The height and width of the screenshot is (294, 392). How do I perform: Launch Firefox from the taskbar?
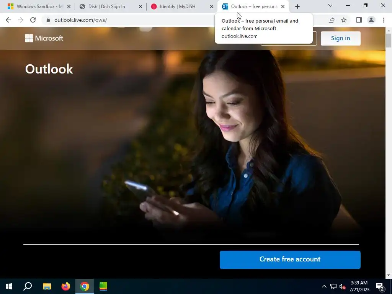[x=66, y=286]
